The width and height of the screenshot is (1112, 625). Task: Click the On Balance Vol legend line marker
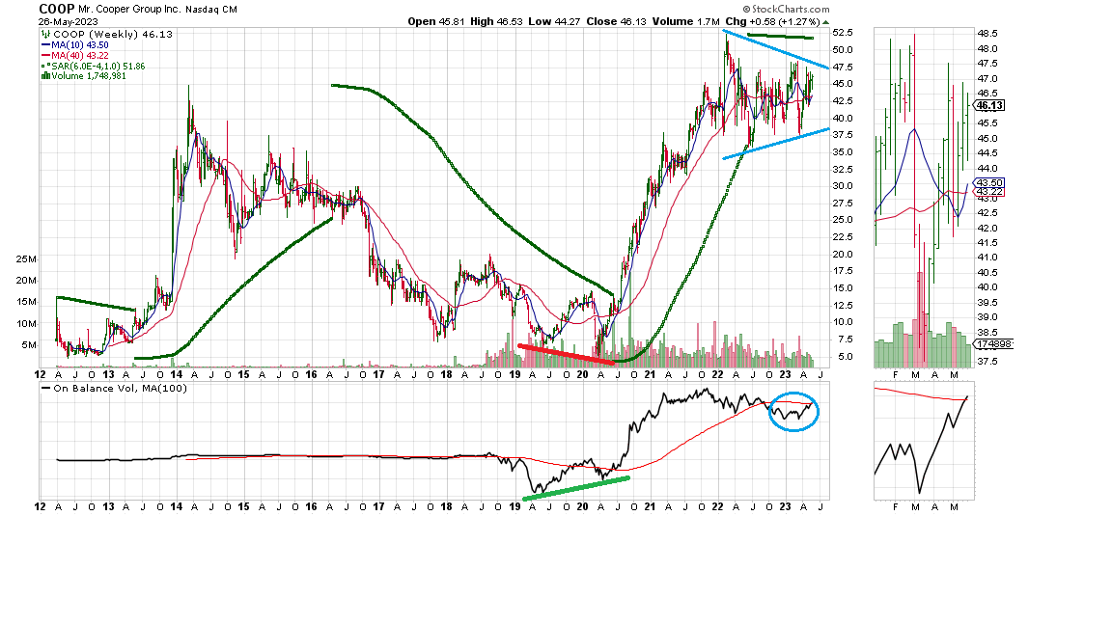[45, 389]
